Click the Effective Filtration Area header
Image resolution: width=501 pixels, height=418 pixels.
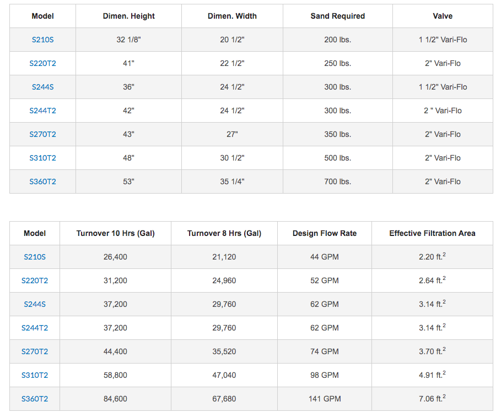[x=432, y=233]
